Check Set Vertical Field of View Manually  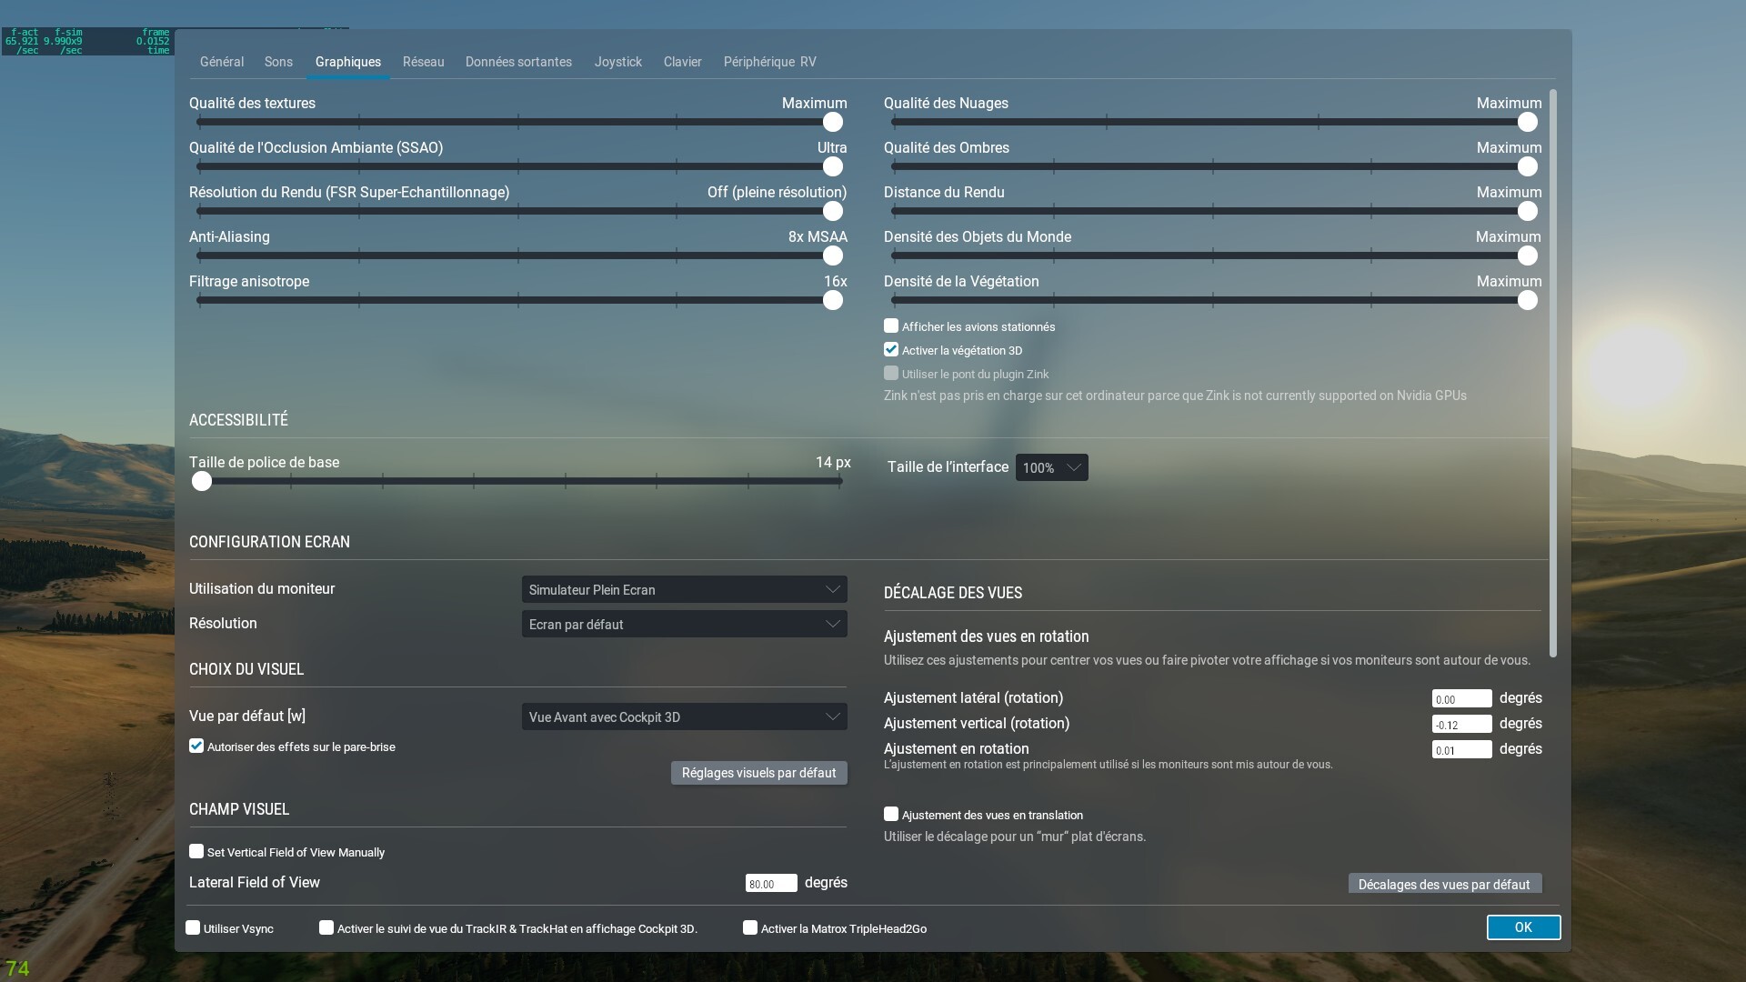coord(196,852)
